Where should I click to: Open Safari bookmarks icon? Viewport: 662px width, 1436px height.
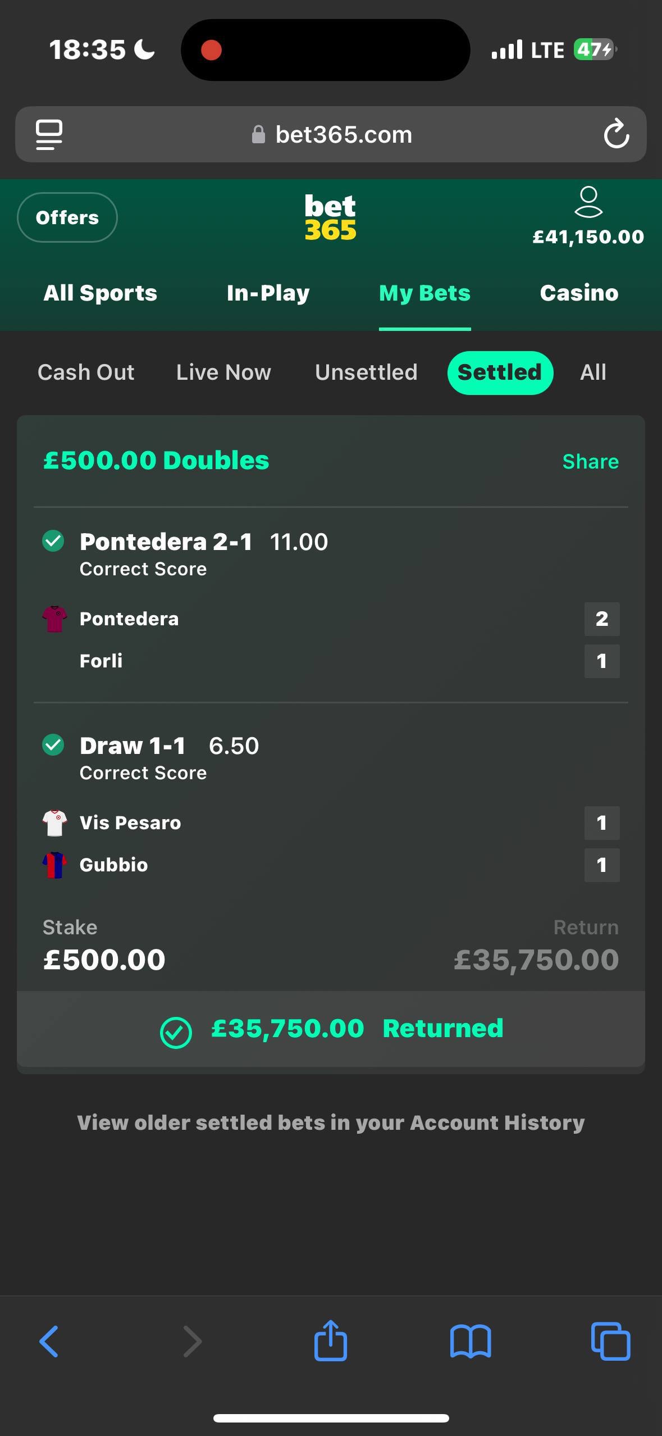point(471,1342)
